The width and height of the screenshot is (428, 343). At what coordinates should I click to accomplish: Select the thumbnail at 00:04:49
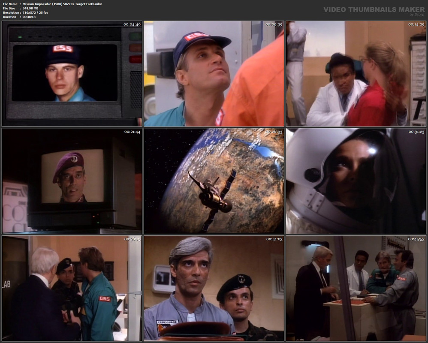[72, 74]
